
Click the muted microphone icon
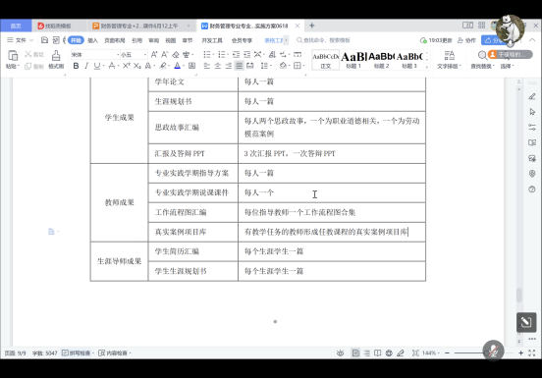pyautogui.click(x=493, y=351)
